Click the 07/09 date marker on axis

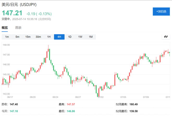coord(145,97)
